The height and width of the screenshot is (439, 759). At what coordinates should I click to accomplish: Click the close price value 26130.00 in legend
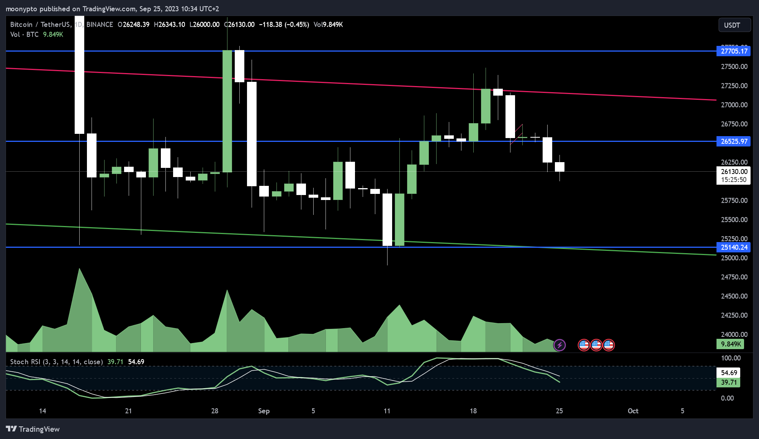tap(239, 24)
